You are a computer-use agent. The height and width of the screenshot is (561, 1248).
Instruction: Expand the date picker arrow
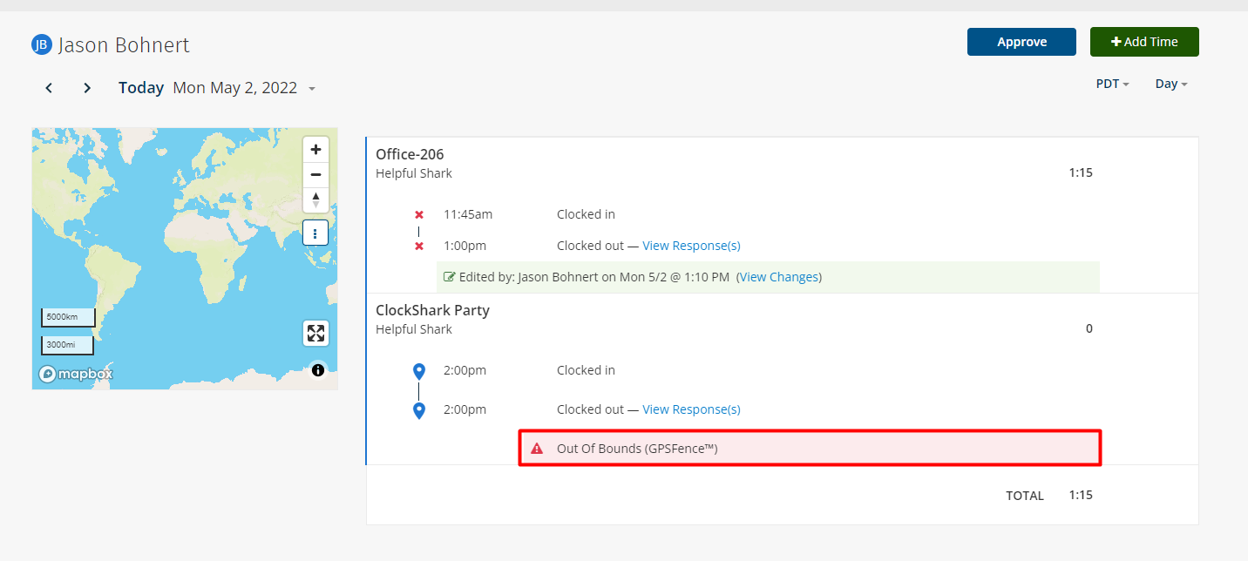(312, 89)
